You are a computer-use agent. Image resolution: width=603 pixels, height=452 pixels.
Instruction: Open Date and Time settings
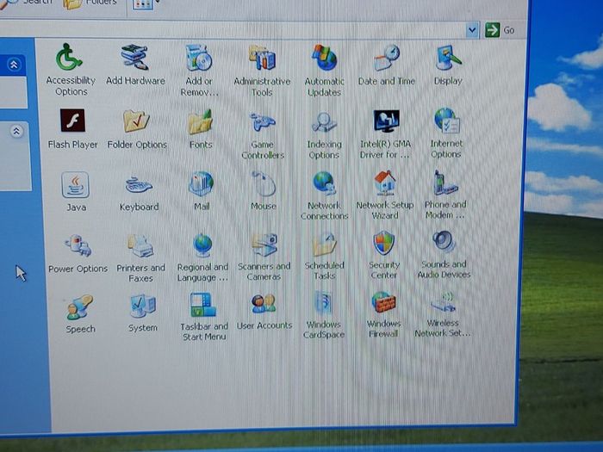[386, 65]
